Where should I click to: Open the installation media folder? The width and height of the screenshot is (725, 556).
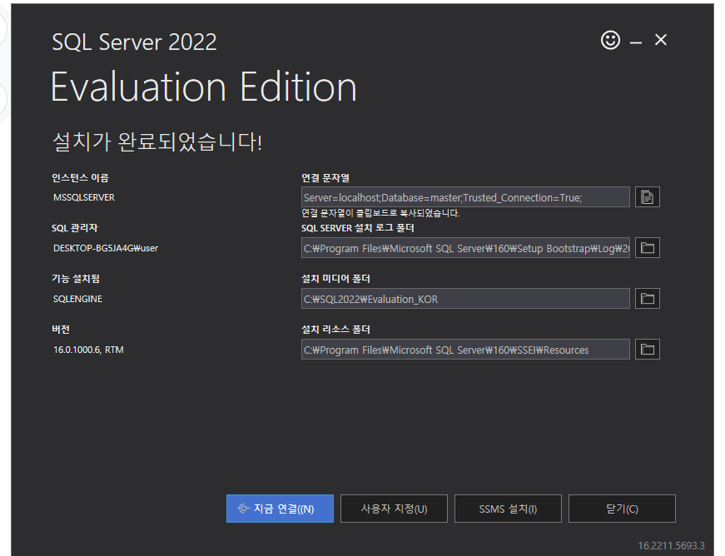click(647, 298)
